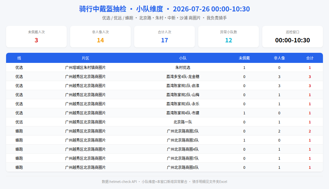Click the cyan value 12 under 异常小队数
The image size is (329, 189).
coord(229,40)
